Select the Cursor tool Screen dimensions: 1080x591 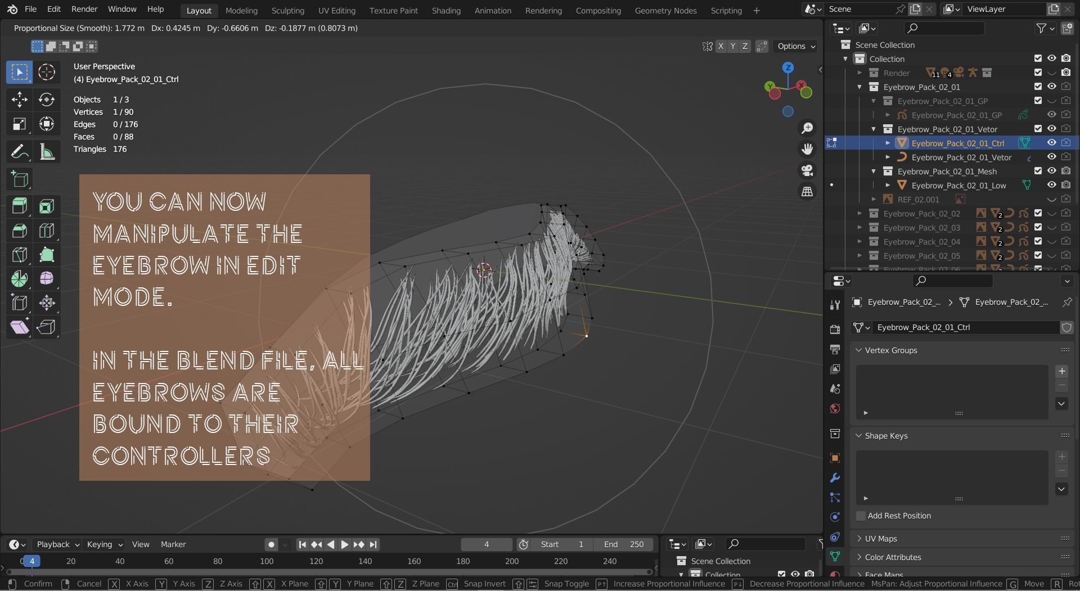[x=47, y=72]
